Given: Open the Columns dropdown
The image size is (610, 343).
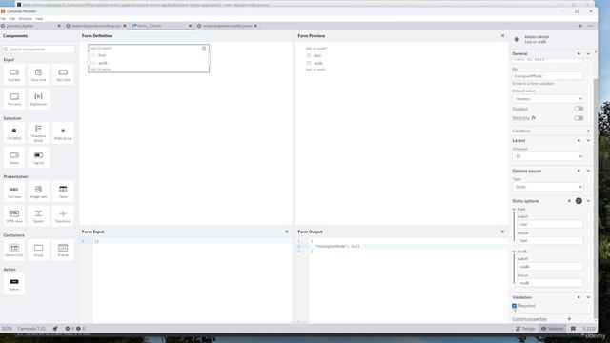Looking at the screenshot, I should [x=547, y=156].
